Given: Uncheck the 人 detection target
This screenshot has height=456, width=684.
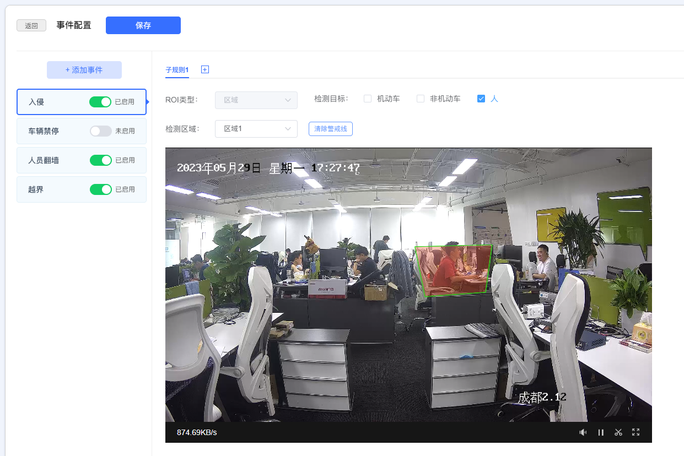Looking at the screenshot, I should pyautogui.click(x=481, y=99).
